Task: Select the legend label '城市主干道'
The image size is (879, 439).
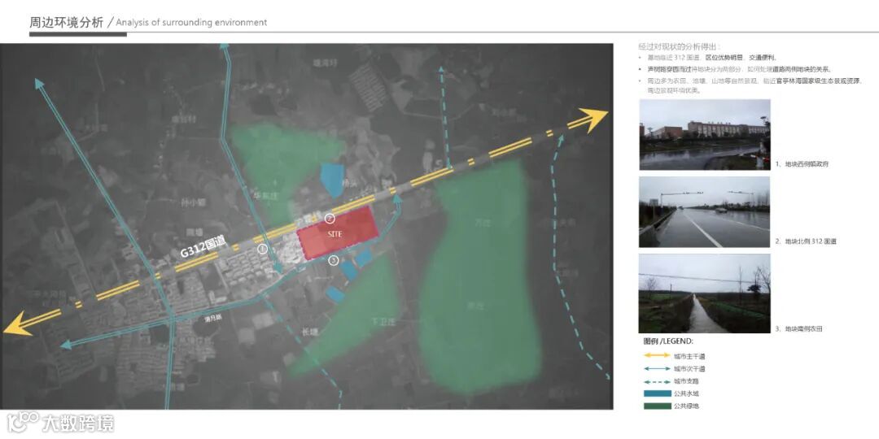Action: [x=689, y=356]
